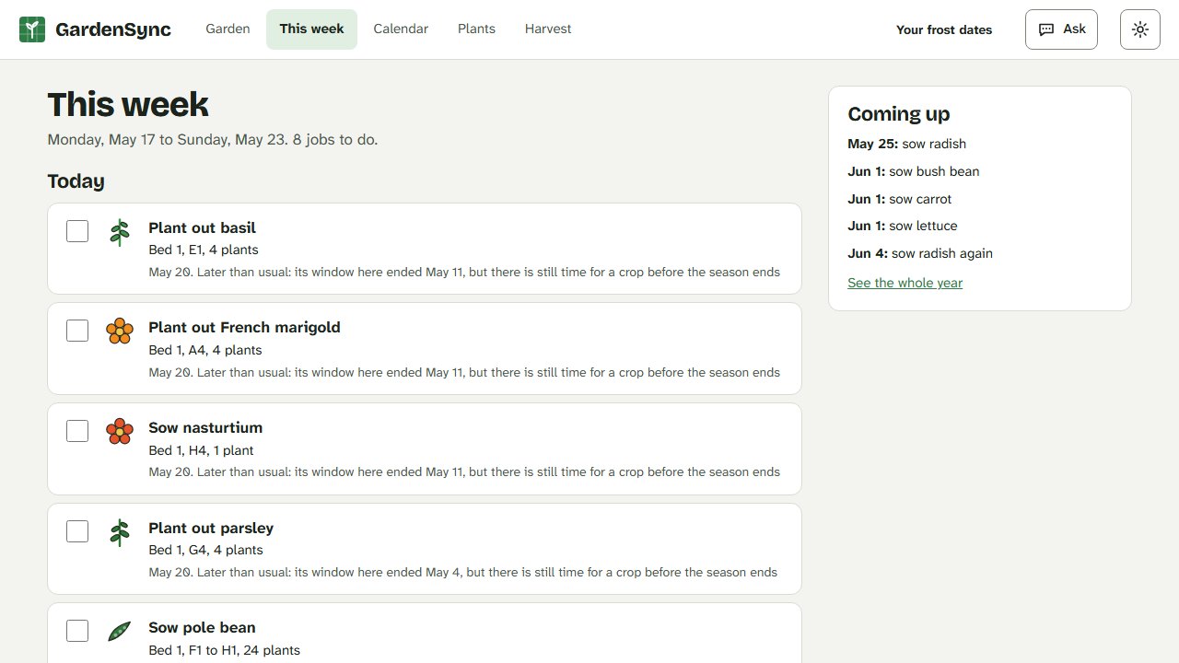Click parsley note mentioning May 4 window
Viewport: 1179px width, 663px height.
[463, 572]
